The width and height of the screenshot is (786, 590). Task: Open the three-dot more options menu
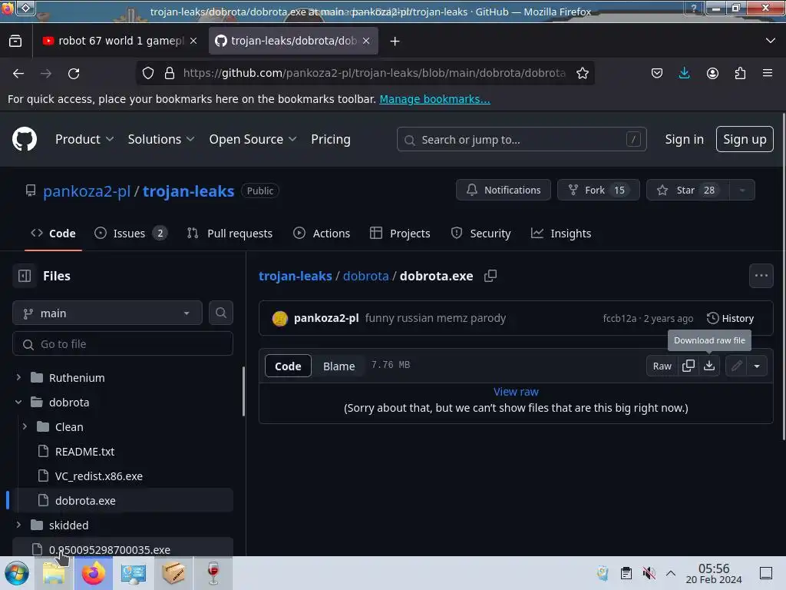point(761,276)
